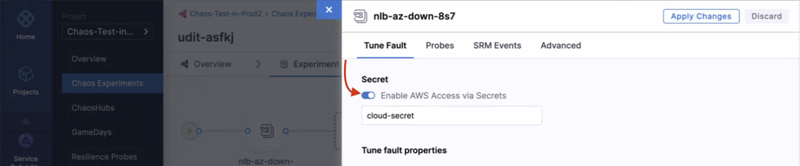800x166 pixels.
Task: Click the Chaos breadcrumb logo icon
Action: click(x=183, y=14)
